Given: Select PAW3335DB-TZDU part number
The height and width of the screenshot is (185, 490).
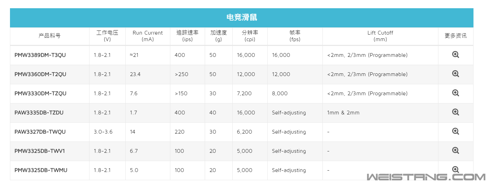Looking at the screenshot, I should click(39, 113).
